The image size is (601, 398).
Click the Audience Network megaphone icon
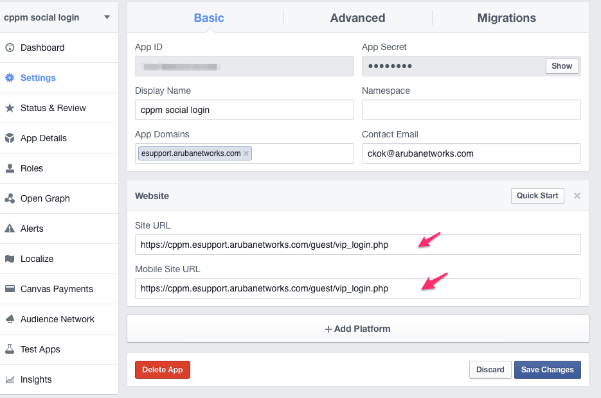(x=10, y=319)
